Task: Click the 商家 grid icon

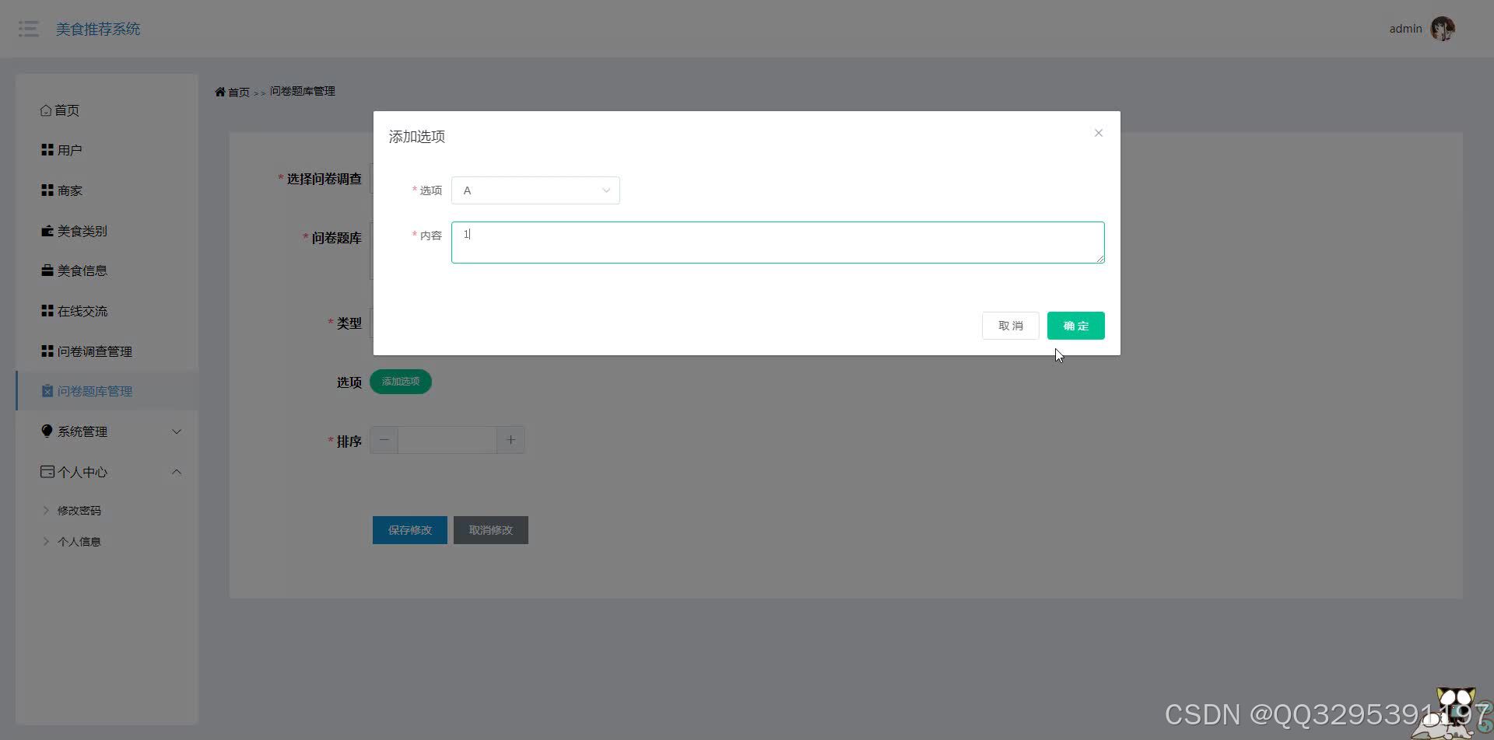Action: 47,190
